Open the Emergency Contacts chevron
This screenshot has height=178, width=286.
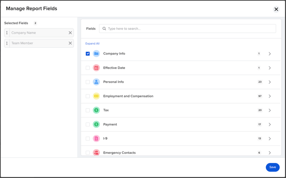tap(270, 153)
